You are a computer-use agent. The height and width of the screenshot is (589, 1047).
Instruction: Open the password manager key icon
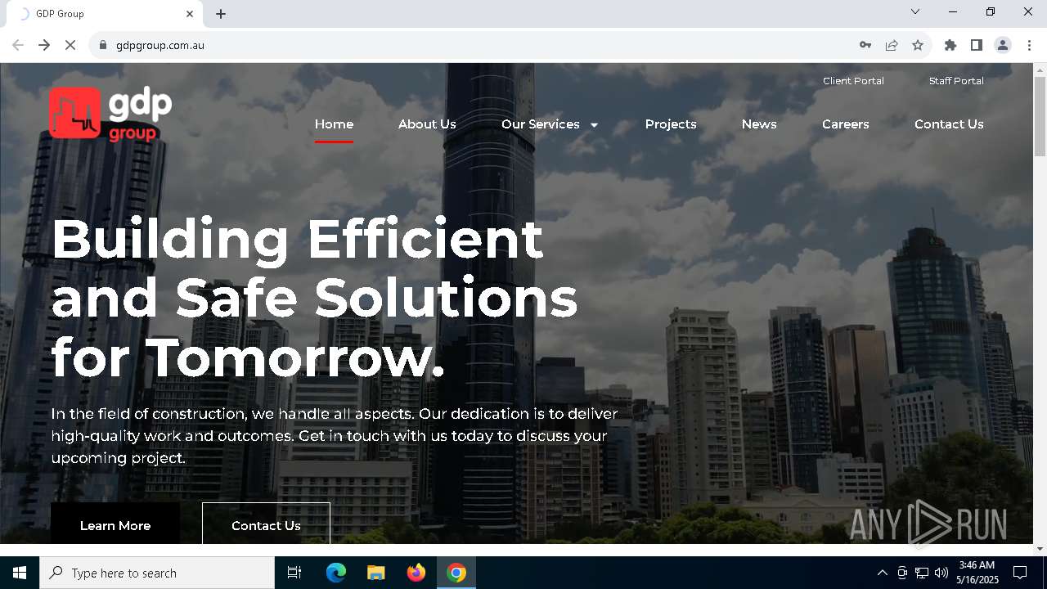tap(865, 45)
